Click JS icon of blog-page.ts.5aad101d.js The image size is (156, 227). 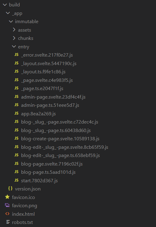click(16, 172)
